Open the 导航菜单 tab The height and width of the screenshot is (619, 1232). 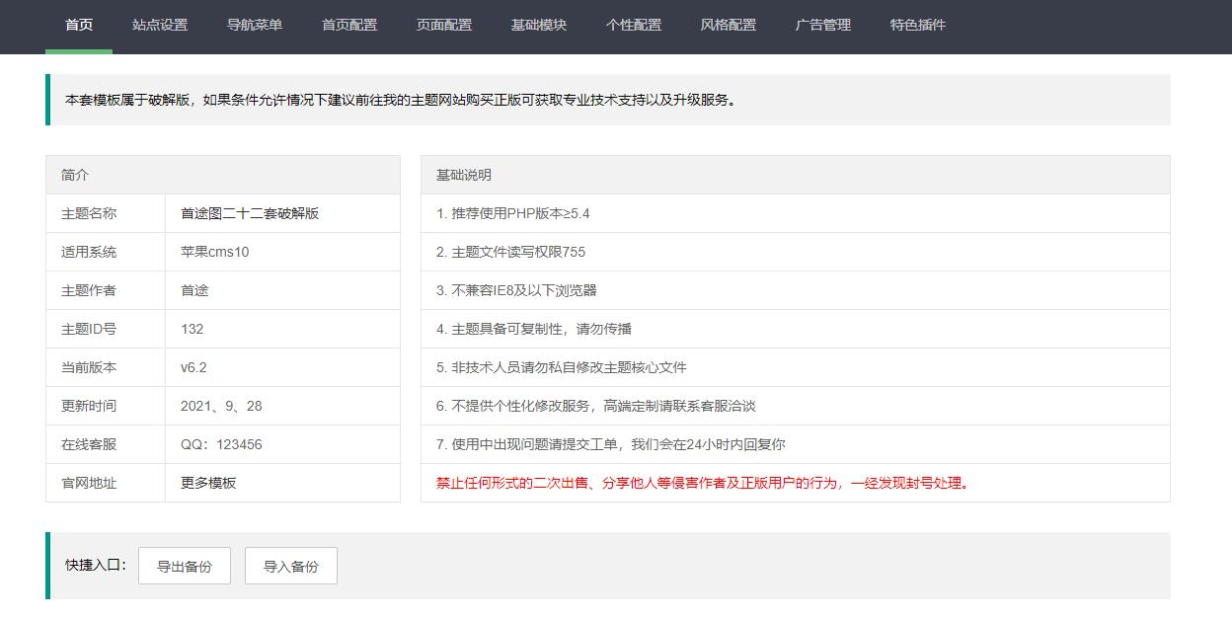click(x=255, y=25)
